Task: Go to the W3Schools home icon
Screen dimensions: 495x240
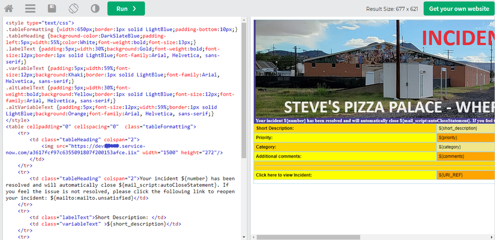Action: [9, 9]
